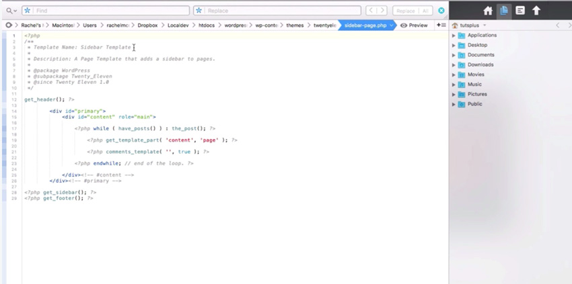572x284 pixels.
Task: Select the Movies folder icon
Action: pos(462,75)
